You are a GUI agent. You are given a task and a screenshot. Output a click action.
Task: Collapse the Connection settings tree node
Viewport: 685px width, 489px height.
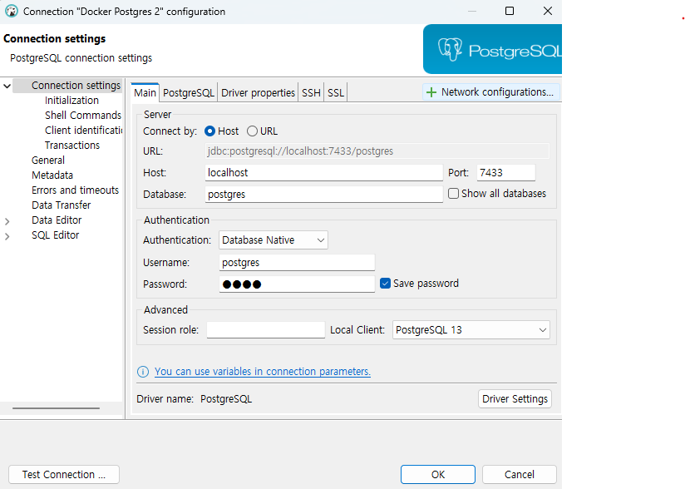(x=7, y=86)
